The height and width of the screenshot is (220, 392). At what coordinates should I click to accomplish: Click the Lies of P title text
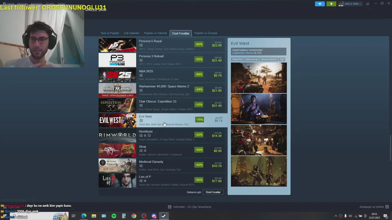click(x=145, y=177)
